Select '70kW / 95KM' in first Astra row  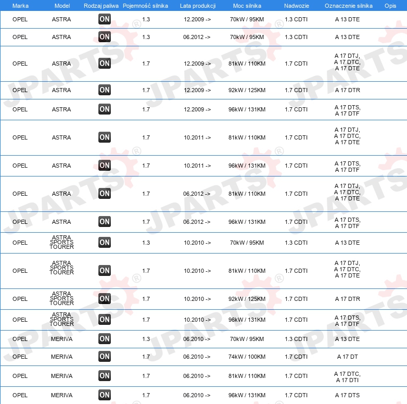point(247,19)
